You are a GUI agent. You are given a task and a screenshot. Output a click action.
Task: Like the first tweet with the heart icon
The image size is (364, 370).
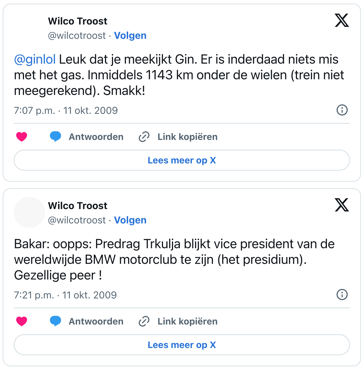click(x=21, y=137)
